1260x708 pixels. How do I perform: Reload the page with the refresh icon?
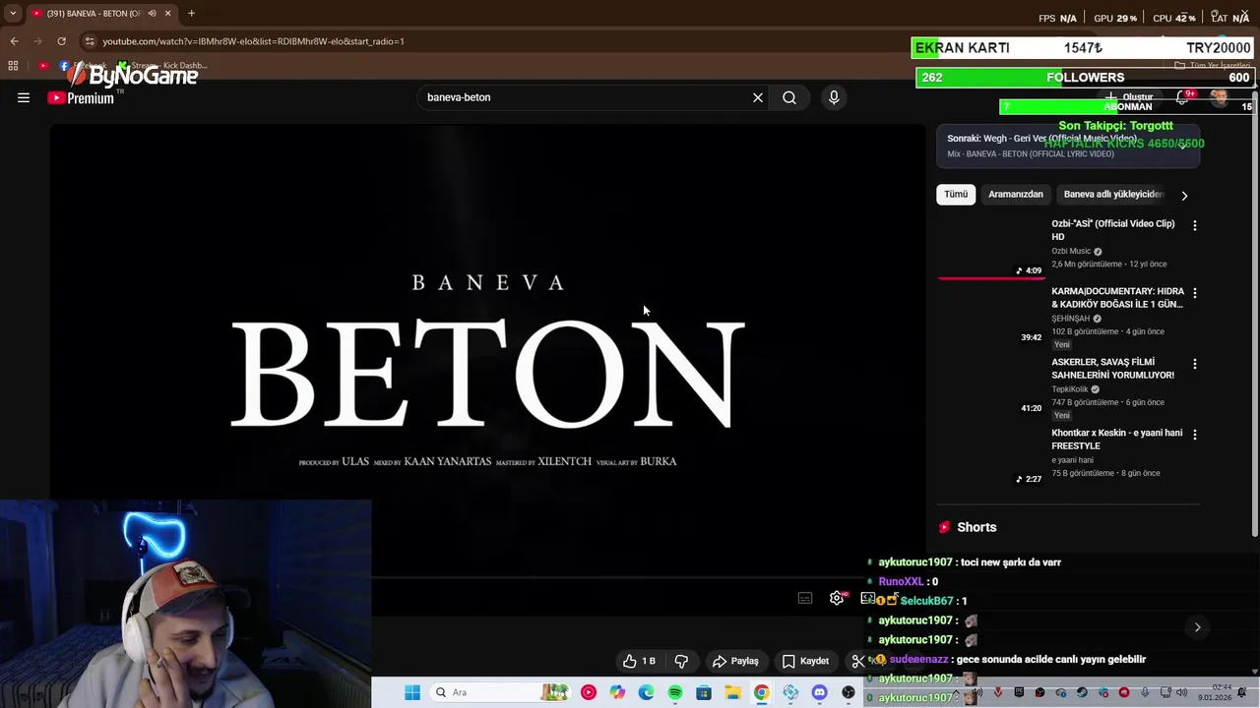point(61,41)
